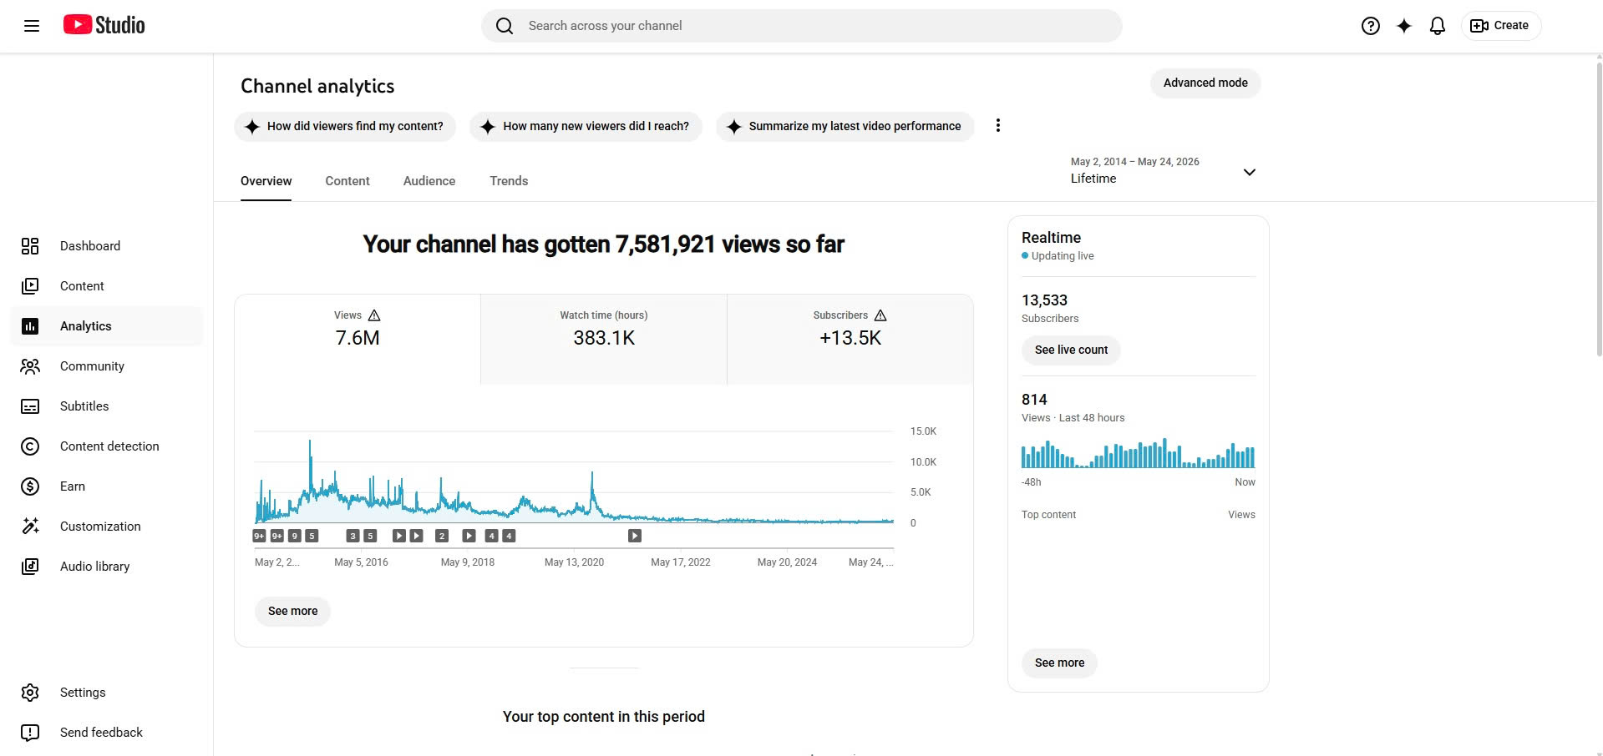Switch to the Trends tab
1603x756 pixels.
click(x=509, y=181)
